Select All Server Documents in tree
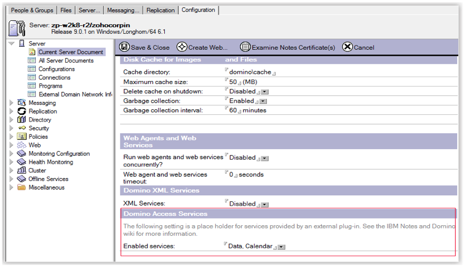The image size is (465, 267). click(66, 61)
